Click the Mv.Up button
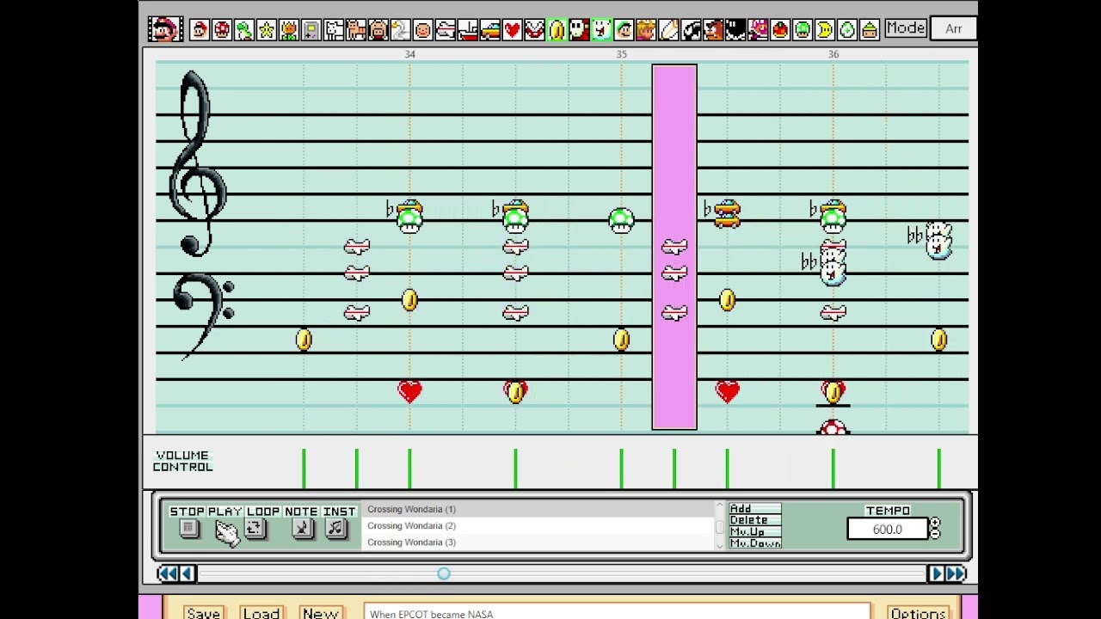The image size is (1101, 619). 755,531
